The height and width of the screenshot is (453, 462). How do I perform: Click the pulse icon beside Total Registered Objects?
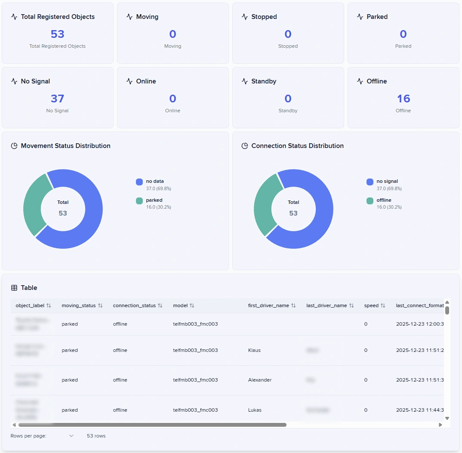[14, 17]
